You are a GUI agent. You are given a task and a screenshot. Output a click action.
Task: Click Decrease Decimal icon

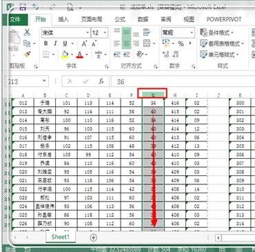click(x=176, y=55)
